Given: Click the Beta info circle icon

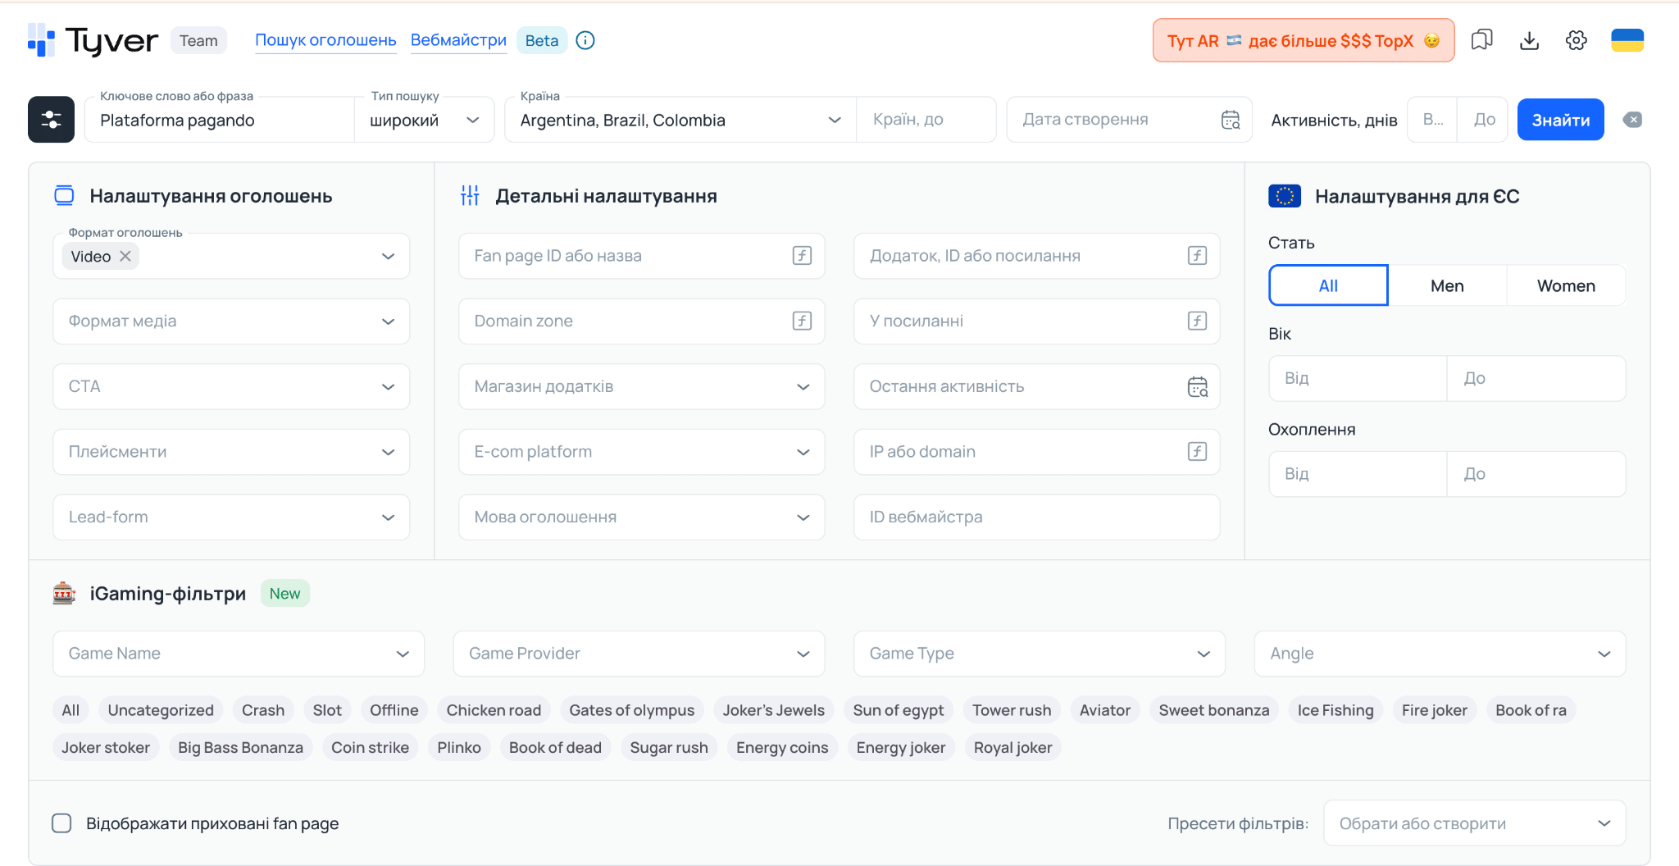Looking at the screenshot, I should pos(585,40).
